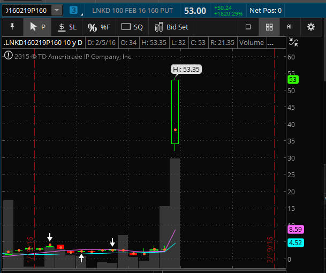
Task: Select the %F Fibonacci percent tool
Action: 98,27
